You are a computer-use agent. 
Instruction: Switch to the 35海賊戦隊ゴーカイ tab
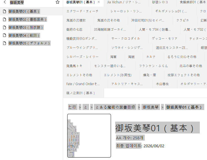[113, 29]
